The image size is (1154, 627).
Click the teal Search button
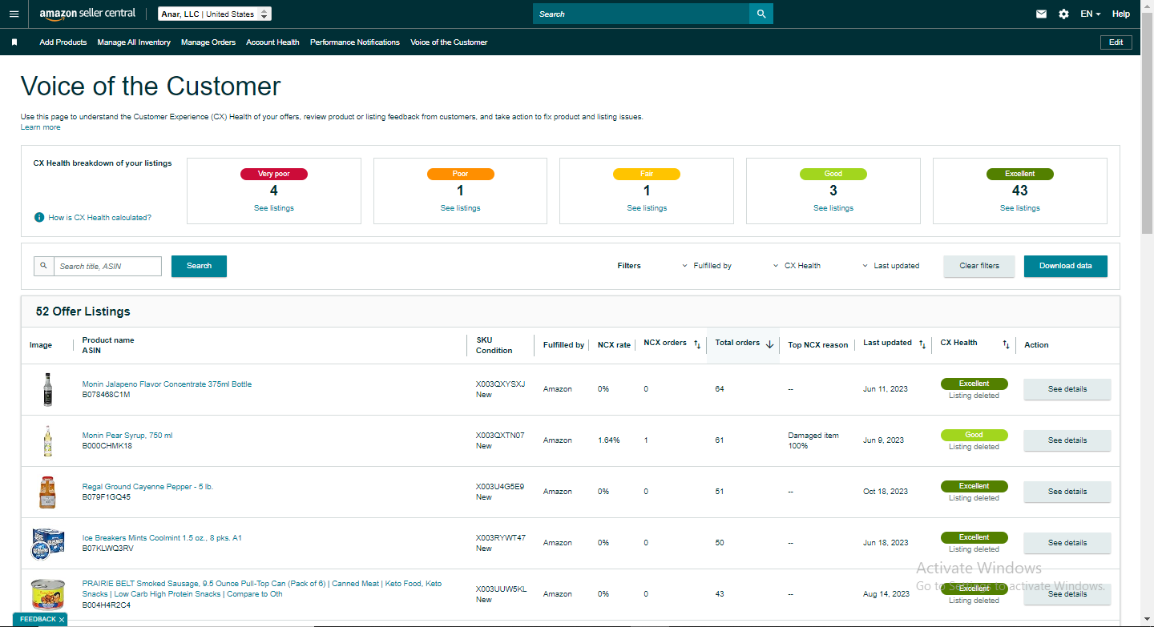click(199, 266)
